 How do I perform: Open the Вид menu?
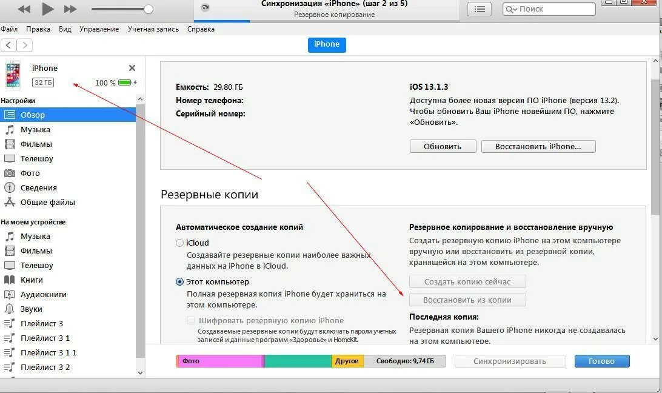[65, 29]
